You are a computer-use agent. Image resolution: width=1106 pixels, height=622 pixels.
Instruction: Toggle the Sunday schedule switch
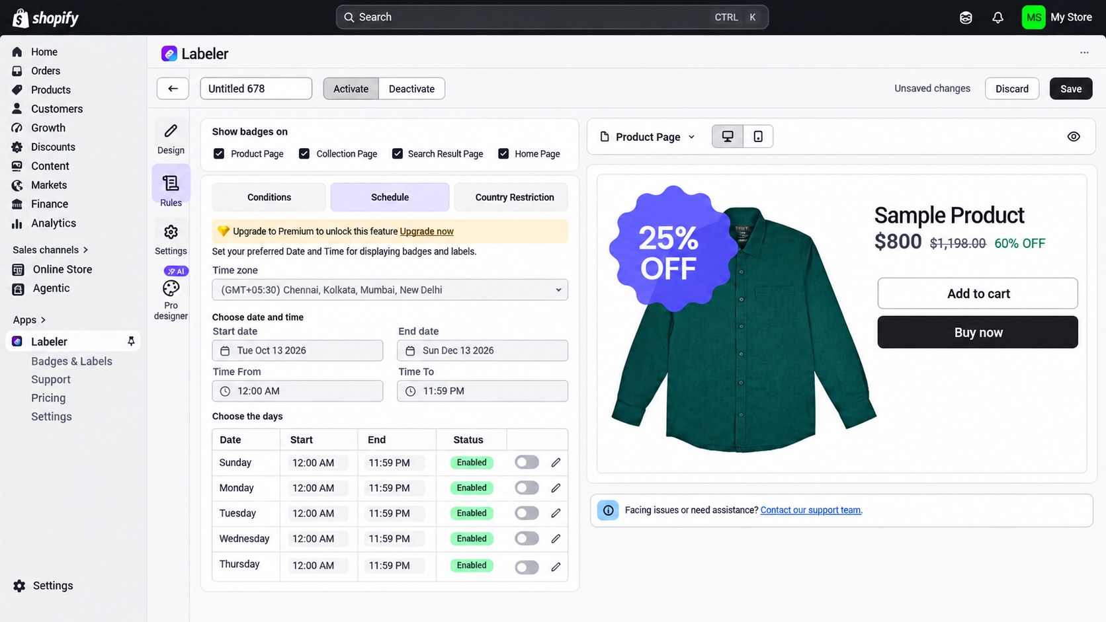[527, 463]
